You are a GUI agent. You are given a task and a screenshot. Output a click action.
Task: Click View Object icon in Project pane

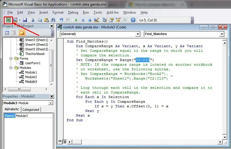click(13, 33)
